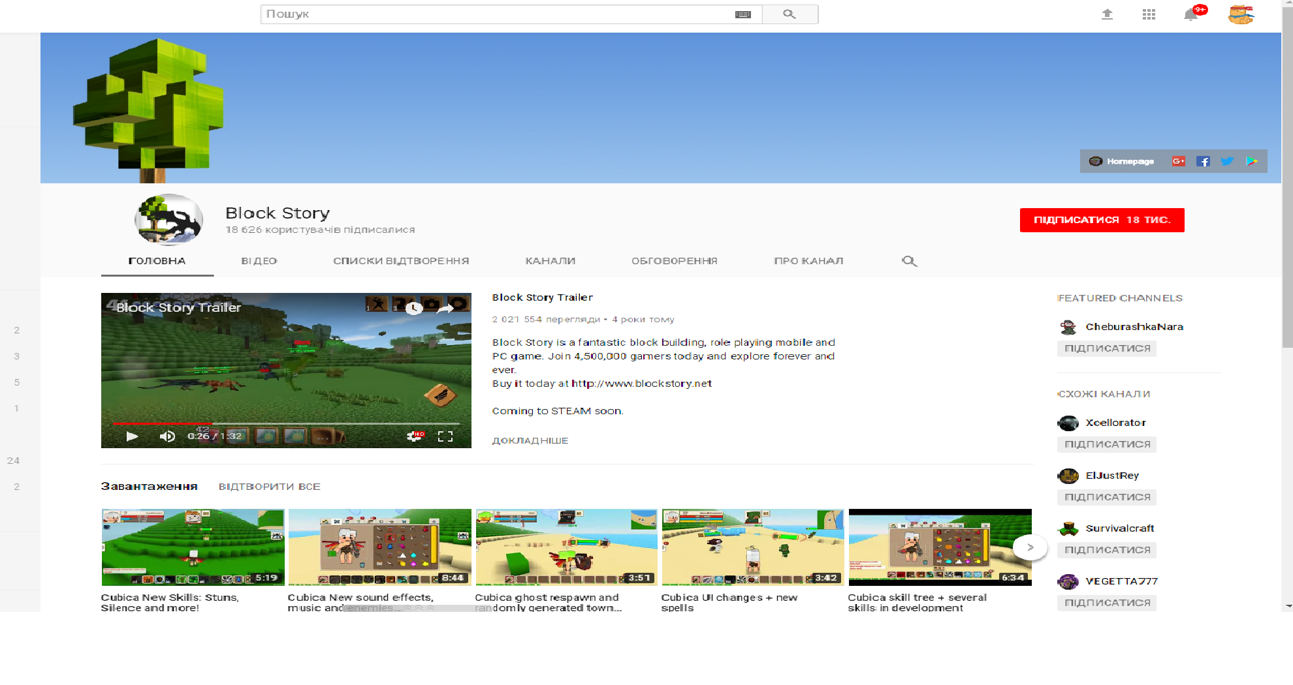The width and height of the screenshot is (1293, 685).
Task: Open the on-screen keyboard icon in search
Action: (742, 14)
